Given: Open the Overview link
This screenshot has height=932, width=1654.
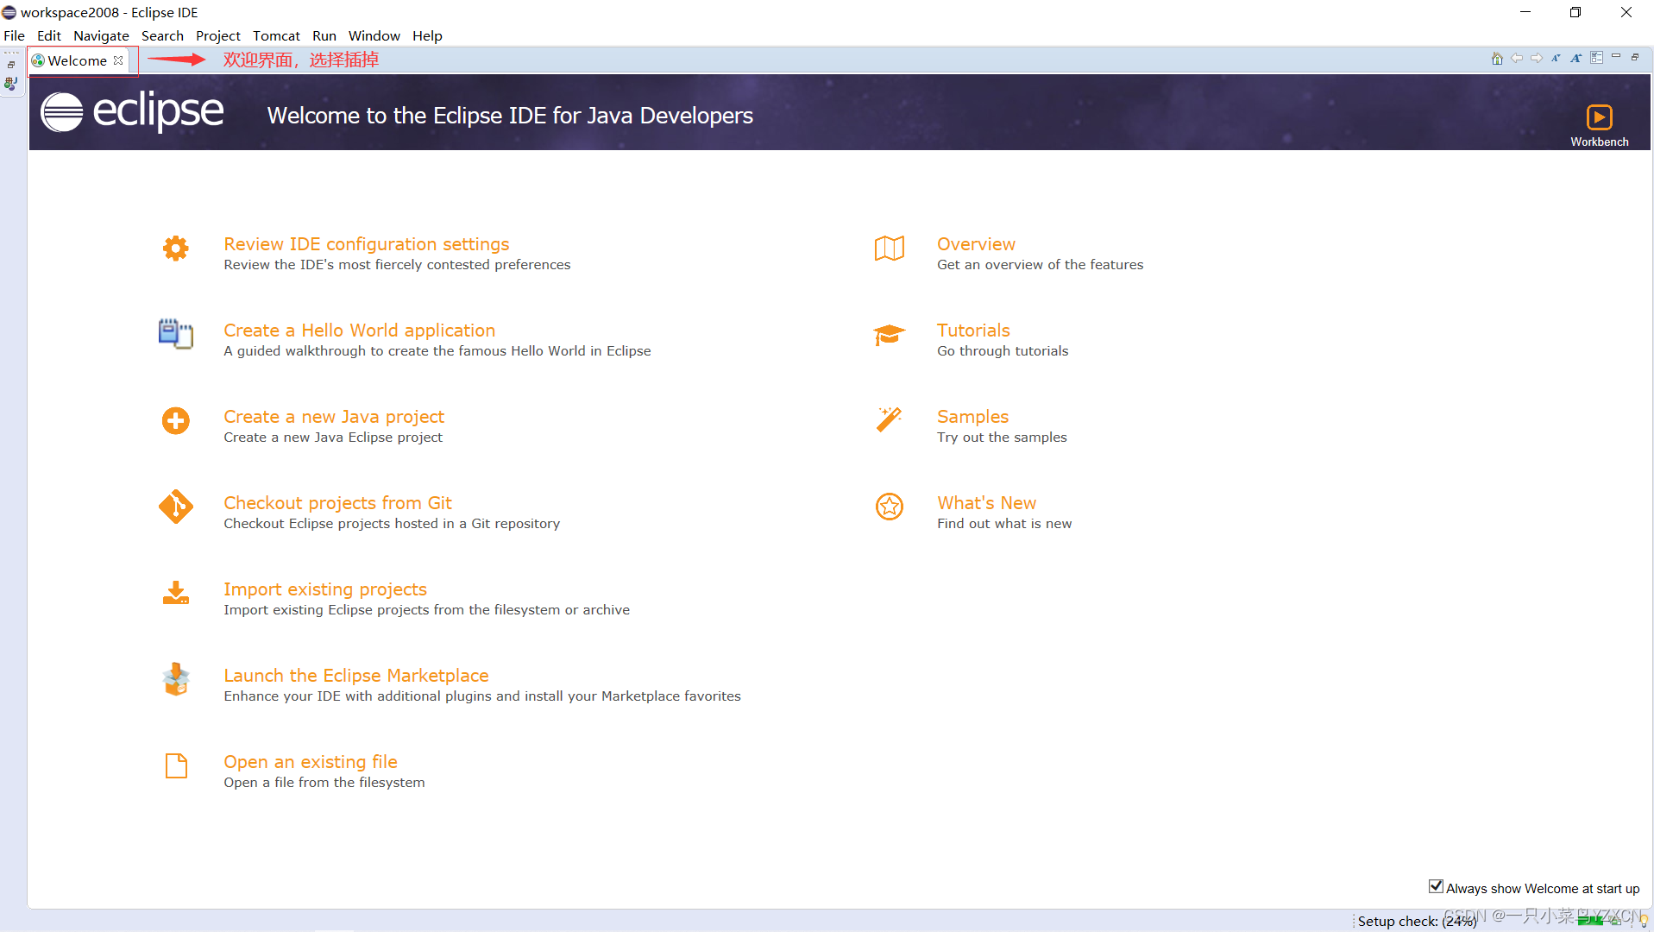Looking at the screenshot, I should [x=976, y=244].
